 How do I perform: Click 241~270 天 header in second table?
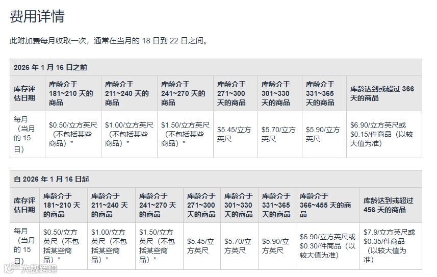tap(159, 205)
